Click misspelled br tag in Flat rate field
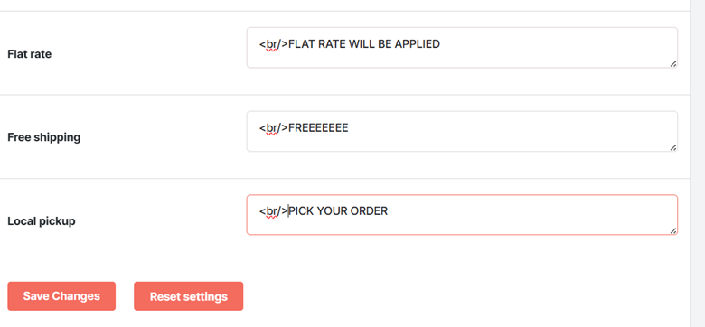Image resolution: width=705 pixels, height=327 pixels. point(271,44)
